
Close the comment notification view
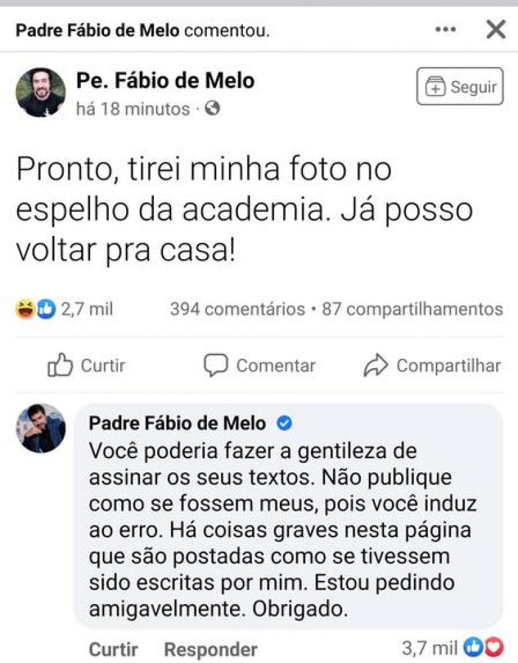(495, 29)
